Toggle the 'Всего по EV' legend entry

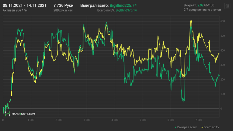210,127
